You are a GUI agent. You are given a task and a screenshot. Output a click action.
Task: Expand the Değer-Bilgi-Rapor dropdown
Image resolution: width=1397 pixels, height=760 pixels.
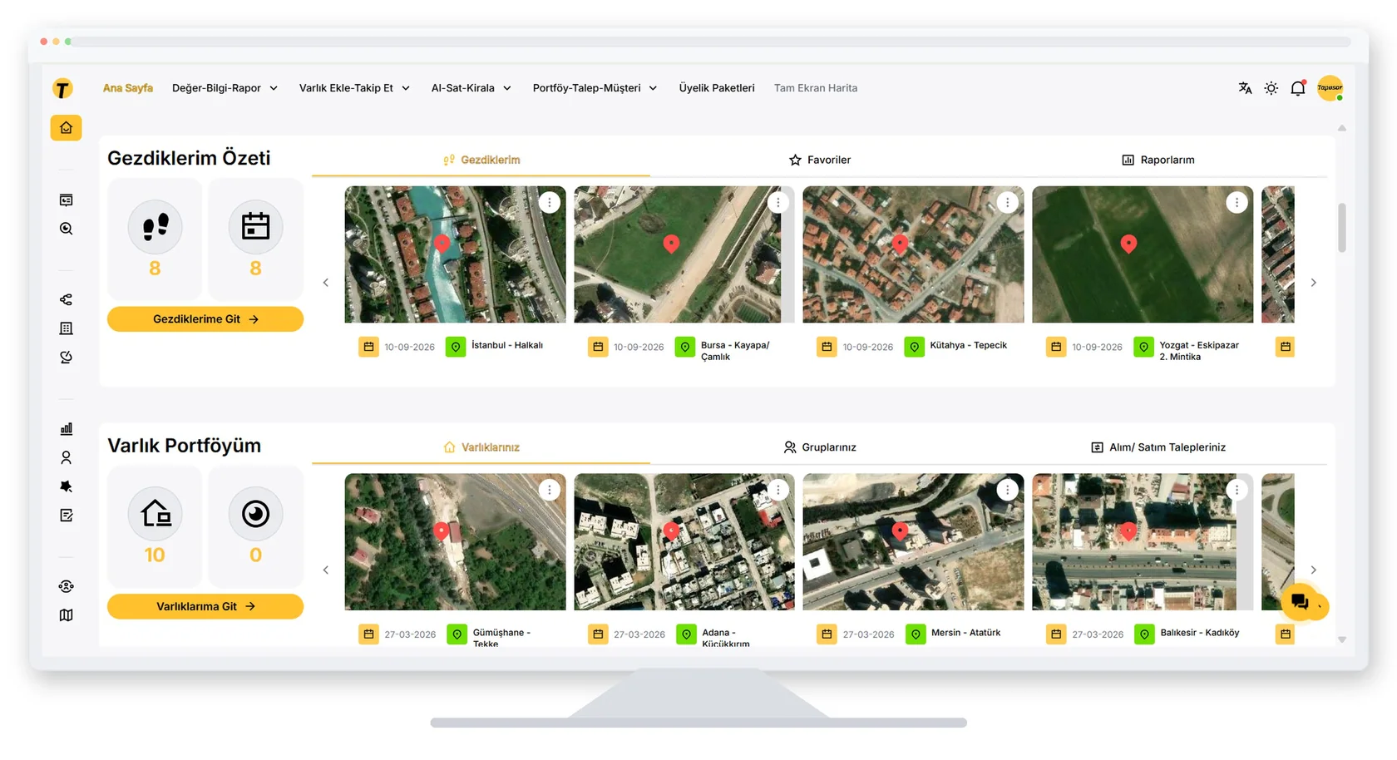pos(225,88)
